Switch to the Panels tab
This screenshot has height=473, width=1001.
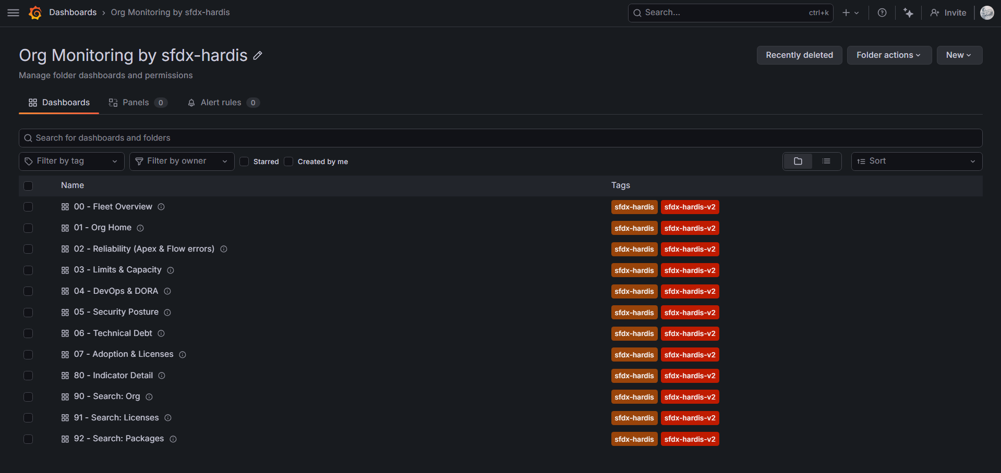point(138,103)
